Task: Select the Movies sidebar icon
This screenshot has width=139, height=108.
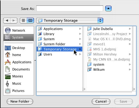Action: click(x=8, y=76)
